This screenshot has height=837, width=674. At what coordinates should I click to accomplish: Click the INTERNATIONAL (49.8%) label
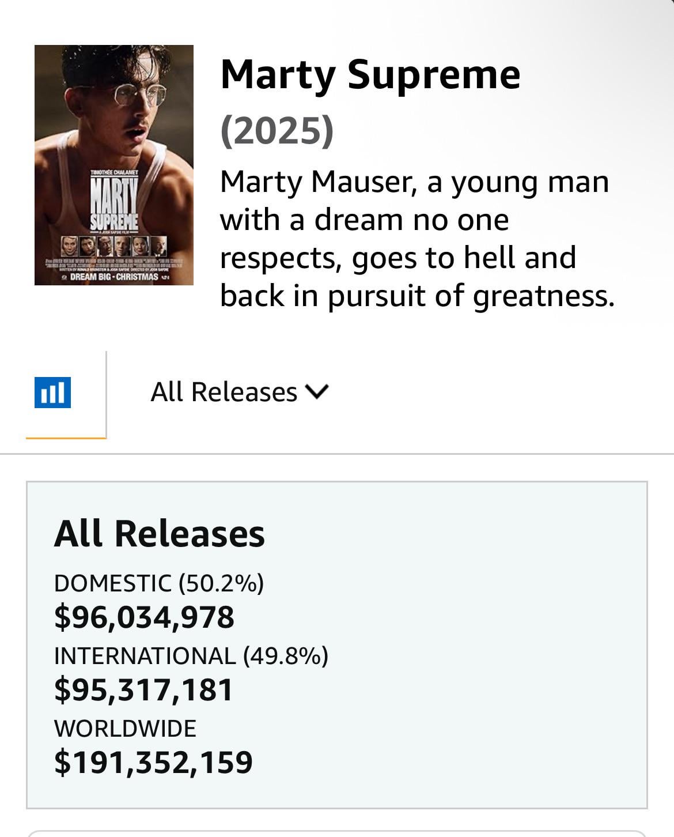(x=191, y=656)
